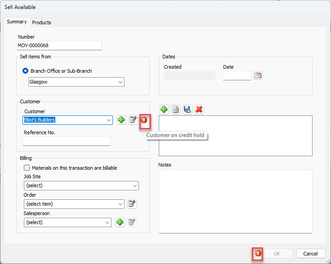Open the Glasgow branch dropdown
Screen dimensions: 331x264
tap(76, 82)
